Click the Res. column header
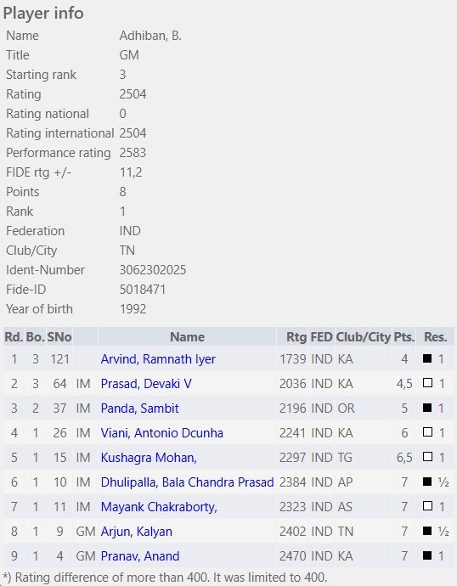The image size is (457, 586). pyautogui.click(x=435, y=337)
